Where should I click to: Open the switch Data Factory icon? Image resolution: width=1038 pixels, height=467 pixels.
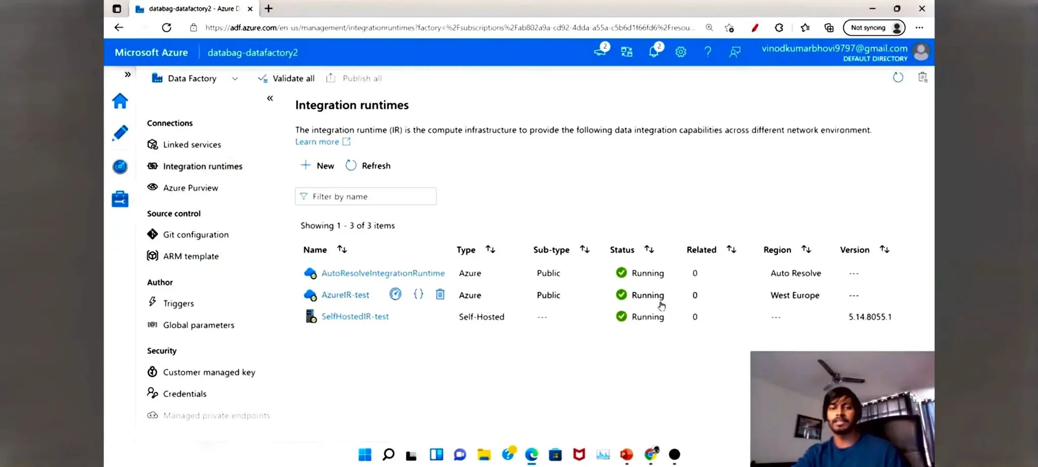click(x=627, y=52)
